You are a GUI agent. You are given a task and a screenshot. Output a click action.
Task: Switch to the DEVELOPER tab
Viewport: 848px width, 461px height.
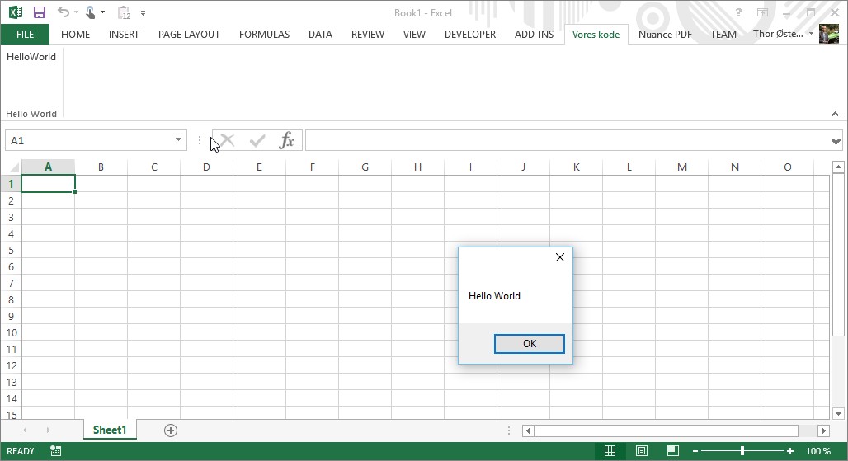(x=469, y=35)
